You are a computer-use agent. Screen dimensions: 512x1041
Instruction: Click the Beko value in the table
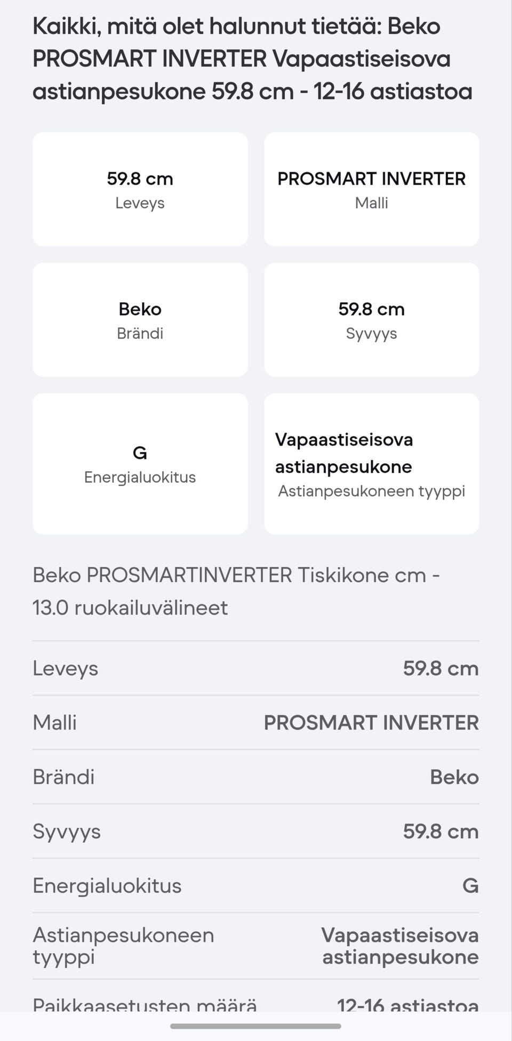(454, 777)
